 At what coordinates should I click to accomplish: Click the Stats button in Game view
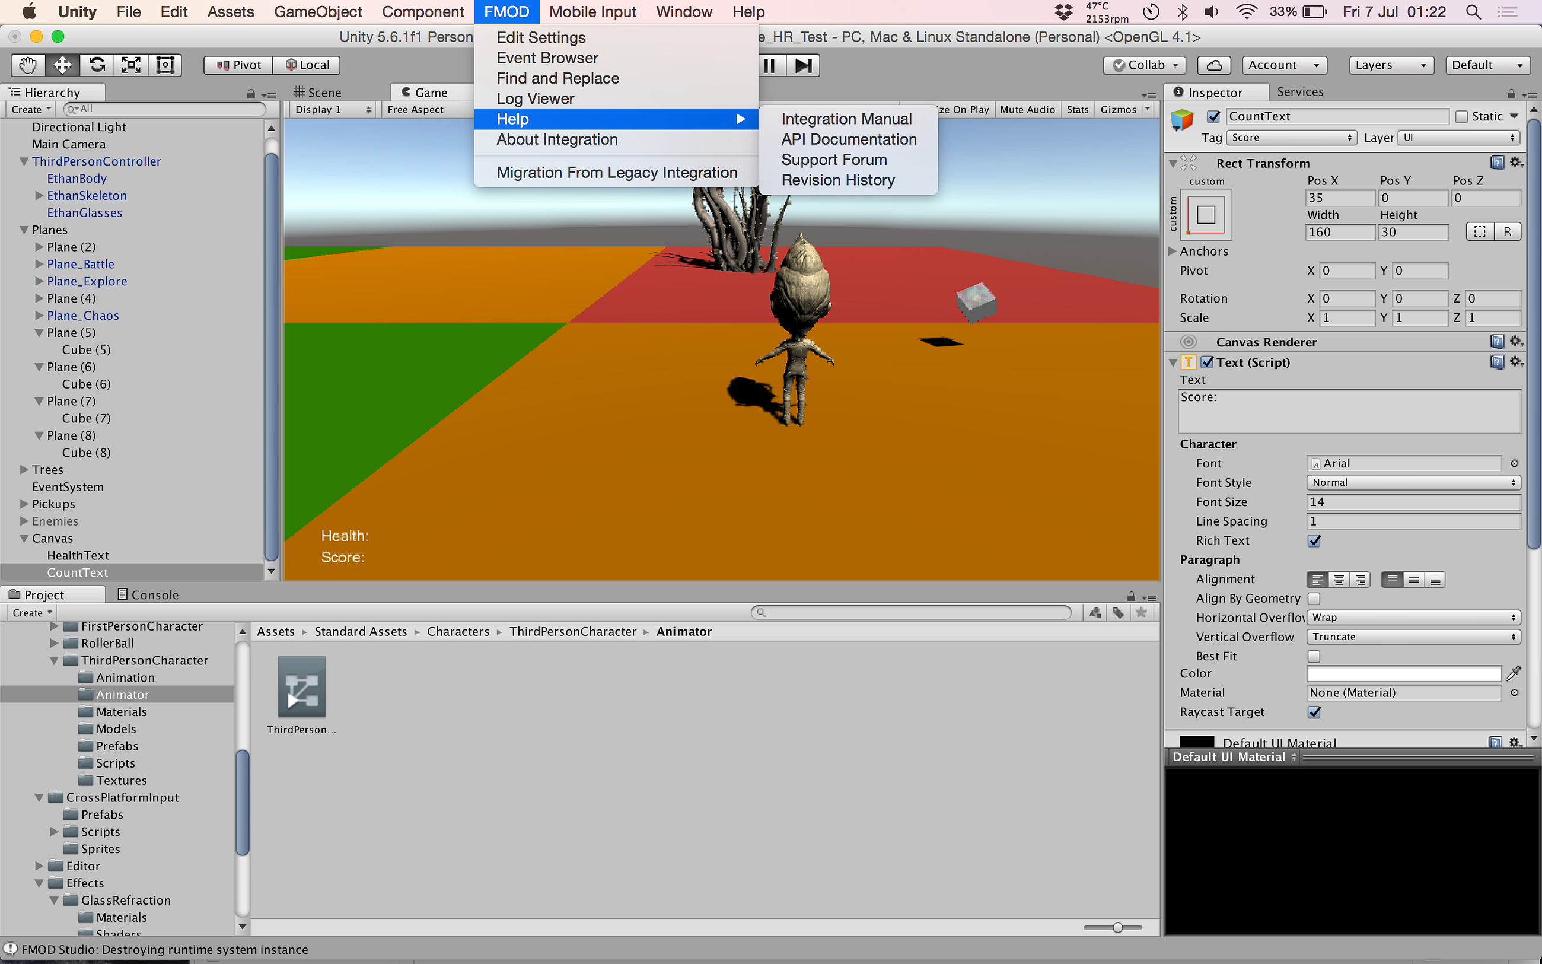(1078, 110)
